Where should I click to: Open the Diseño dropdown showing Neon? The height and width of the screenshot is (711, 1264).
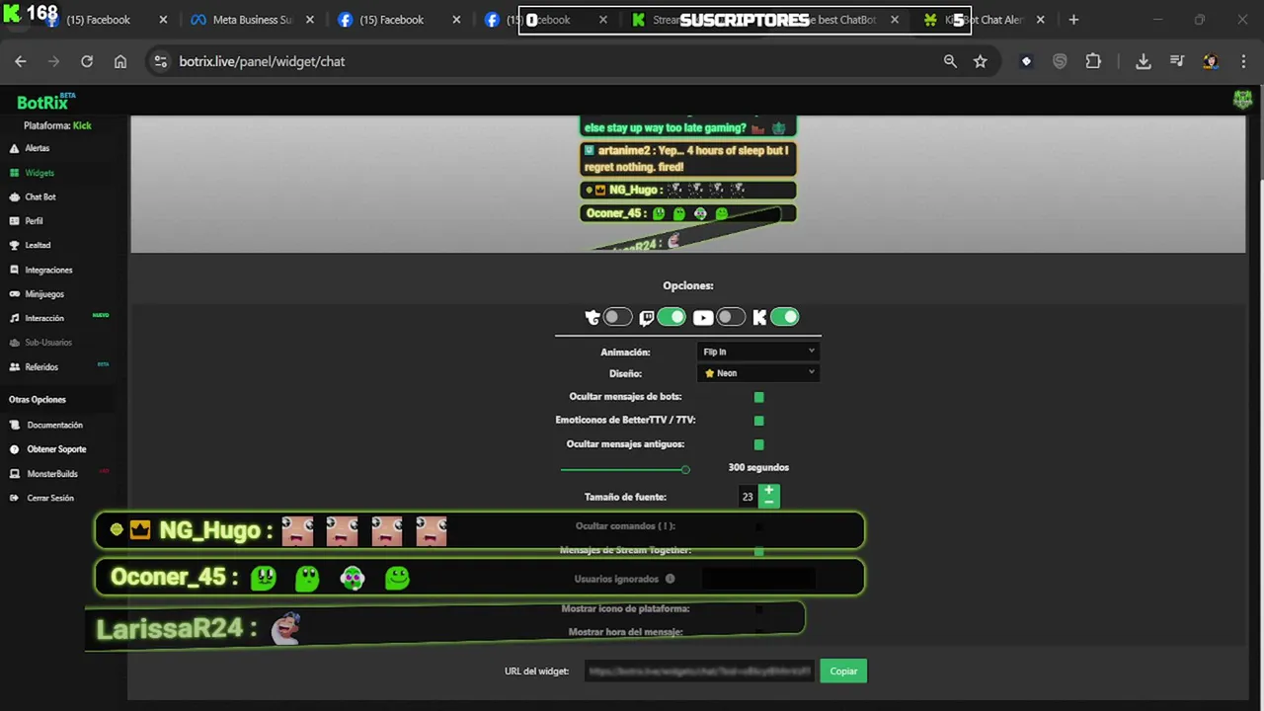(758, 373)
